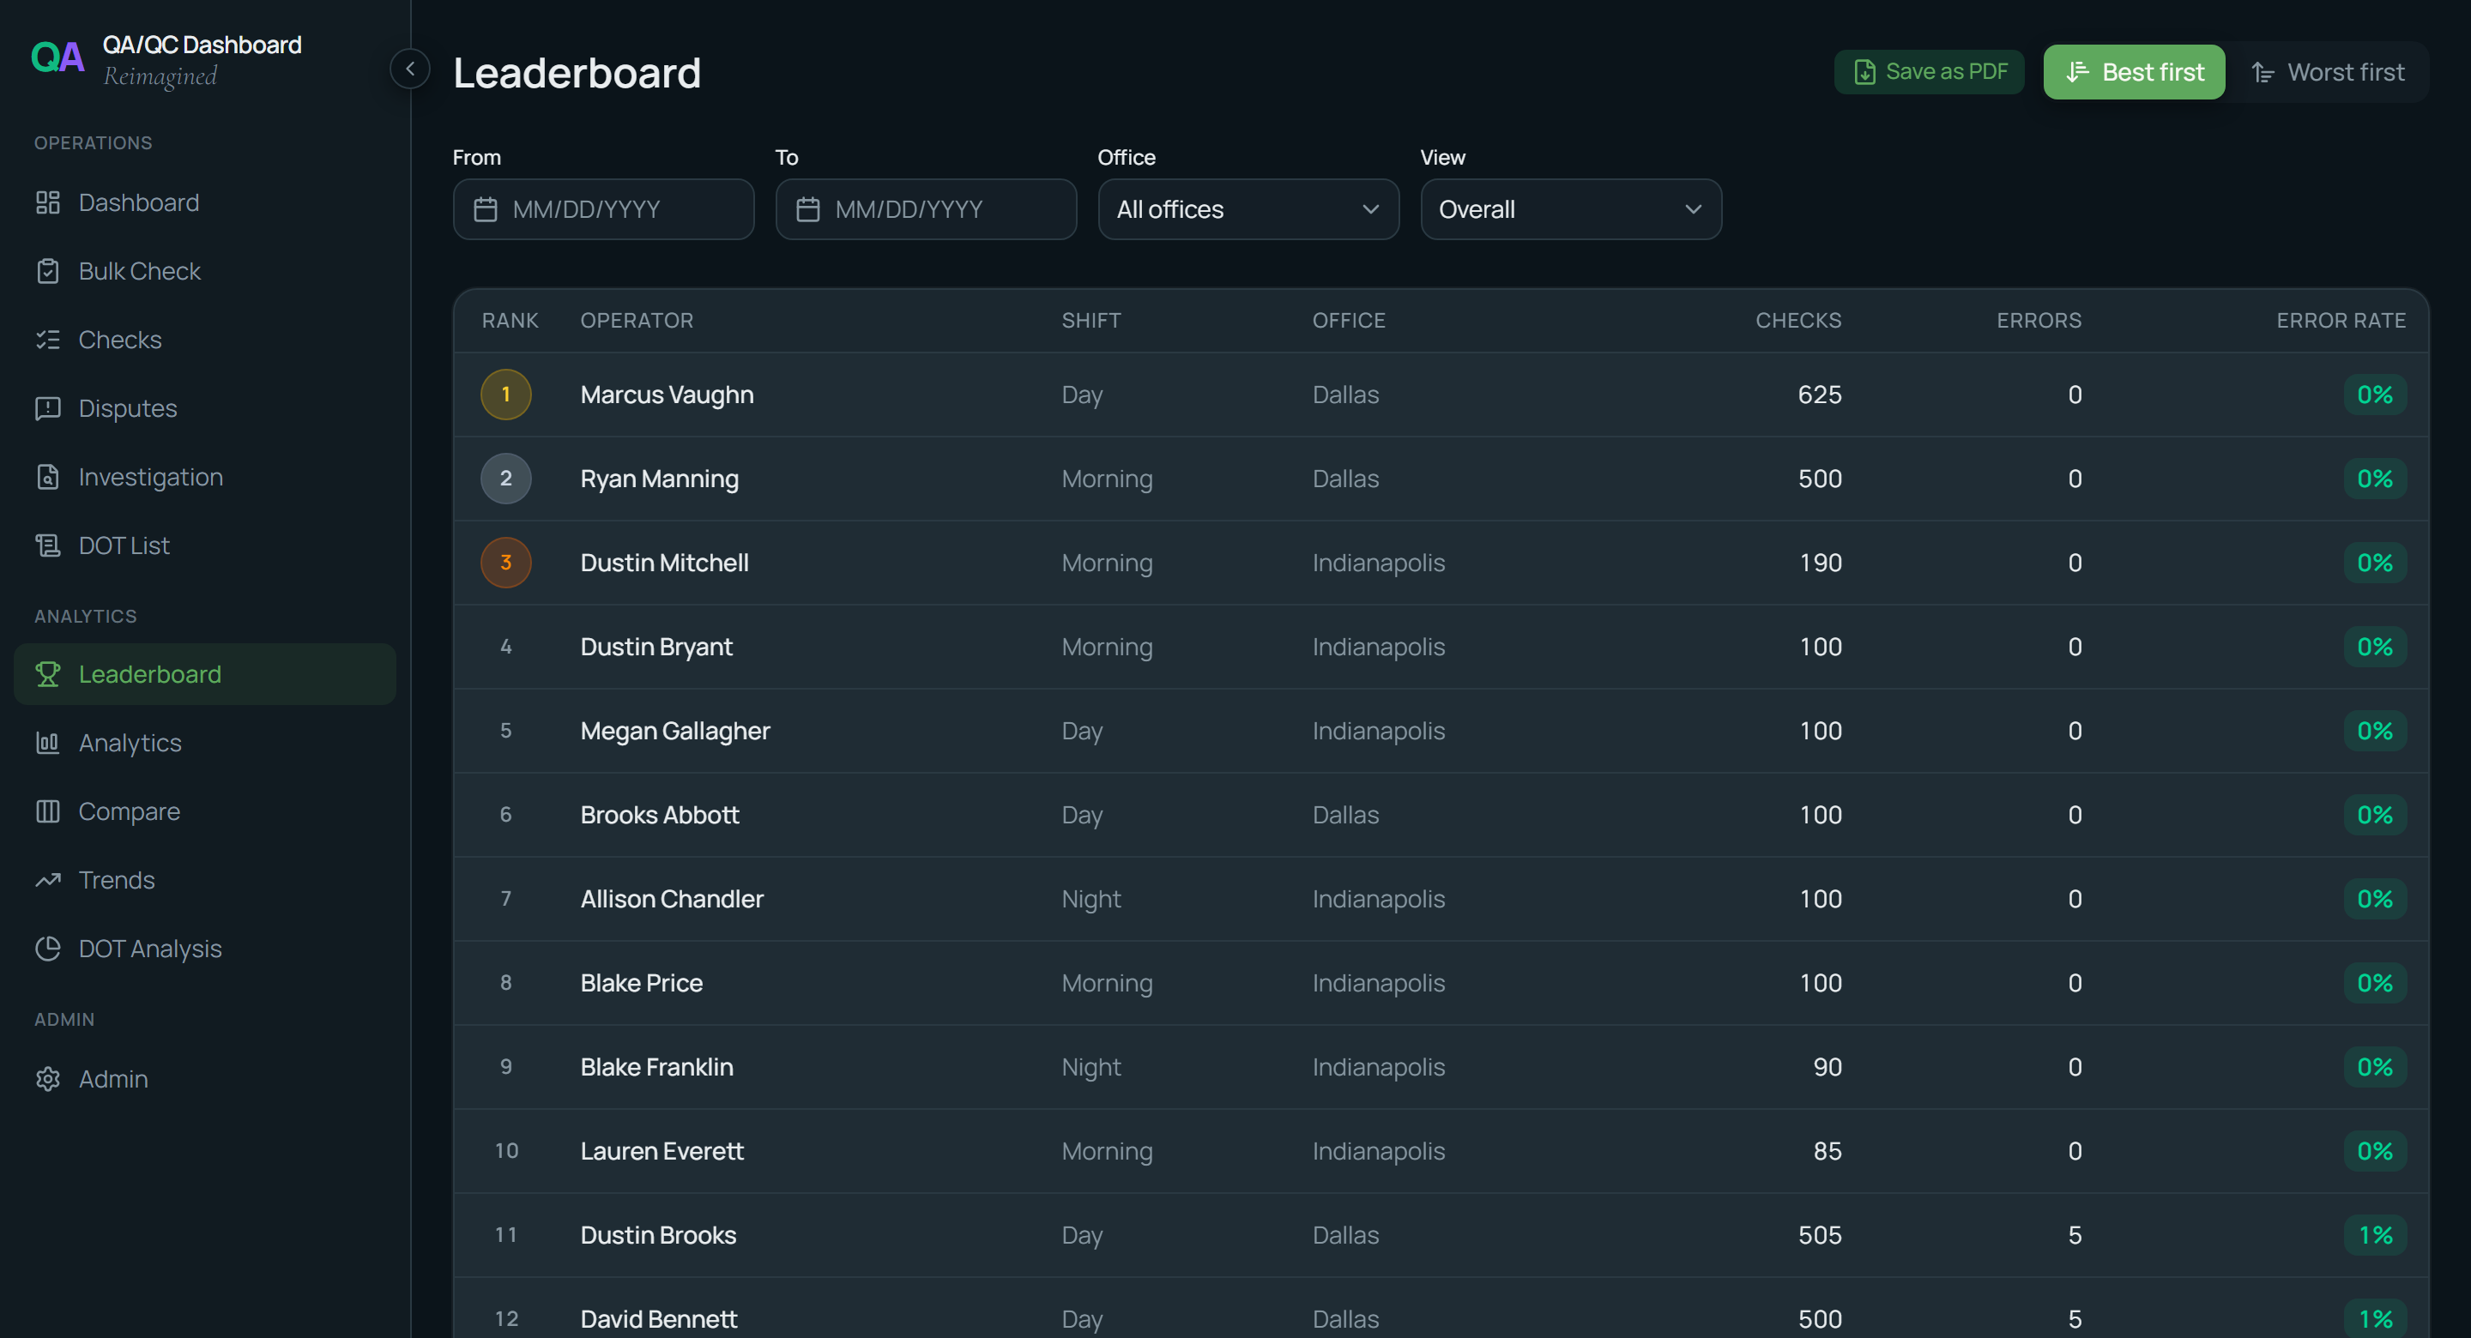Select operator Megan Gallagher
The image size is (2471, 1338).
pyautogui.click(x=674, y=731)
